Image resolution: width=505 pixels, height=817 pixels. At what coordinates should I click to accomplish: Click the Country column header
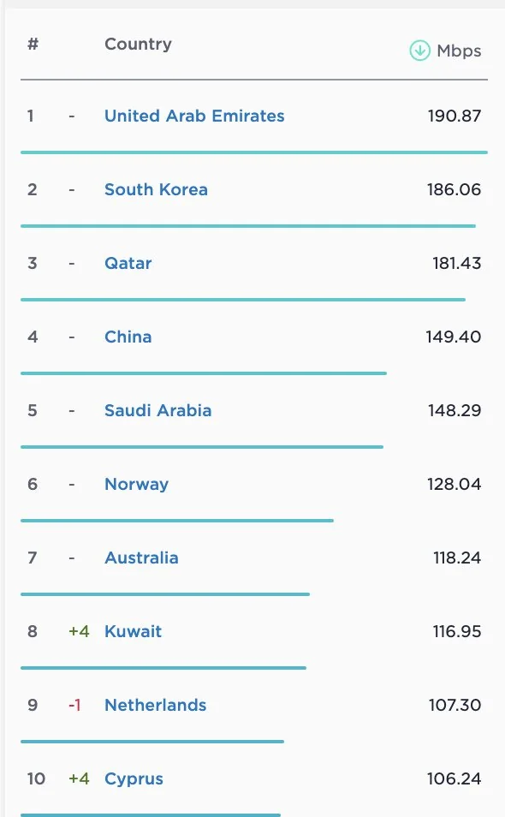pyautogui.click(x=137, y=44)
